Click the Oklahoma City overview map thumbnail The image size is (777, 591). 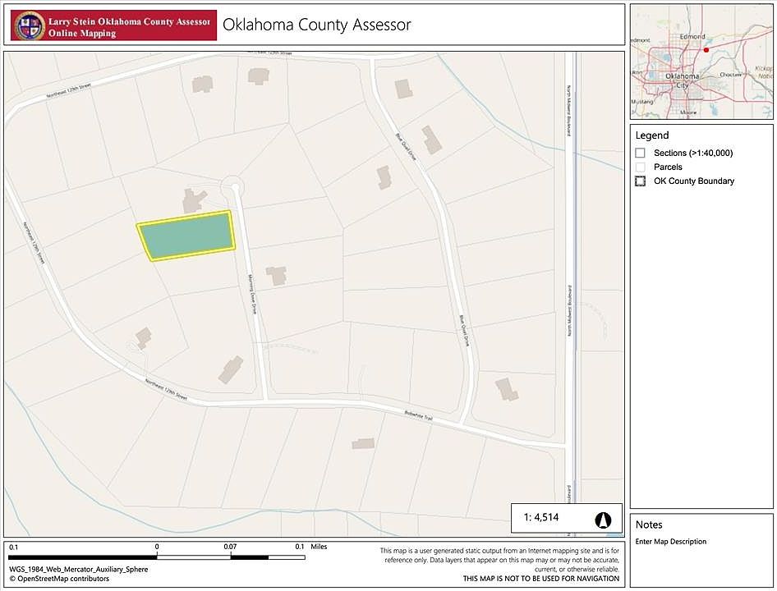[701, 62]
